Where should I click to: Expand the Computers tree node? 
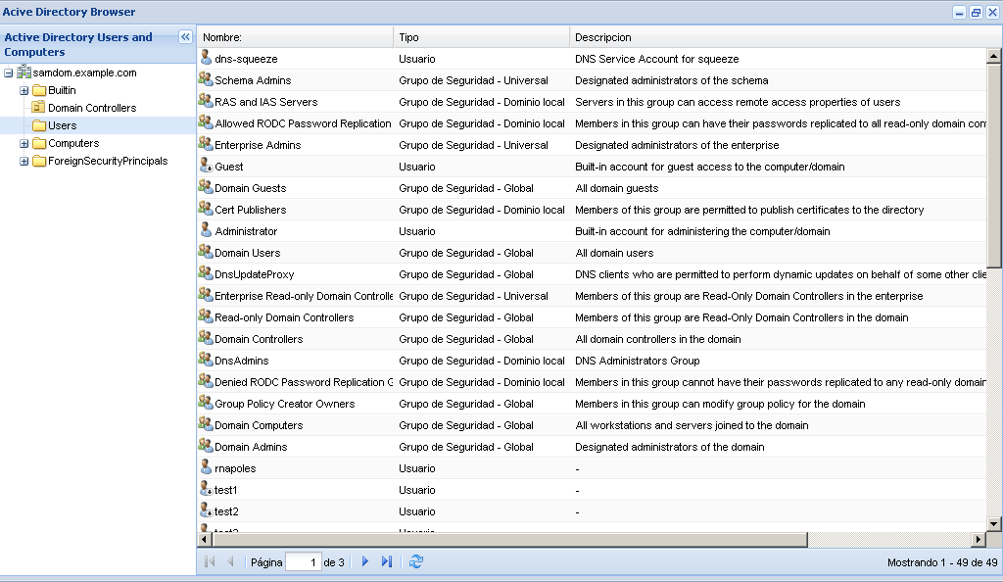click(x=24, y=143)
